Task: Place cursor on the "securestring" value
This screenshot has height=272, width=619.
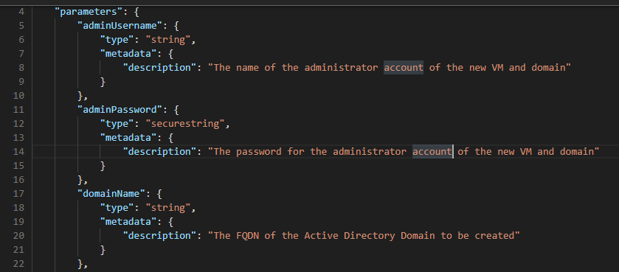Action: [185, 124]
